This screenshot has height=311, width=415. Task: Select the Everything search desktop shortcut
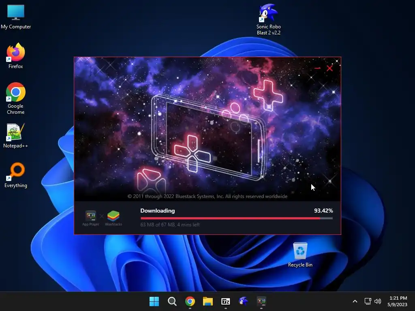(x=16, y=175)
